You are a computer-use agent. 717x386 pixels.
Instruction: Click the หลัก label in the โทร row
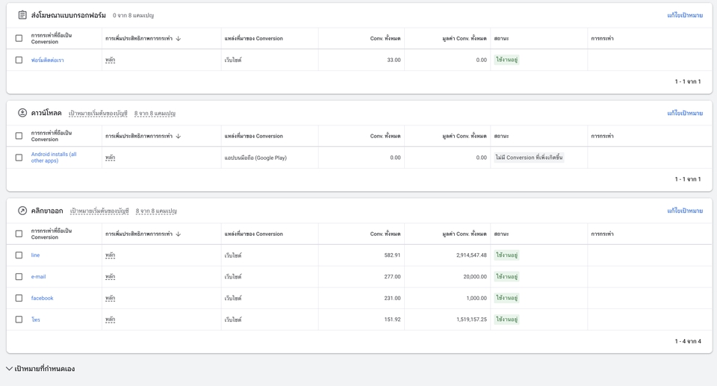pos(110,320)
